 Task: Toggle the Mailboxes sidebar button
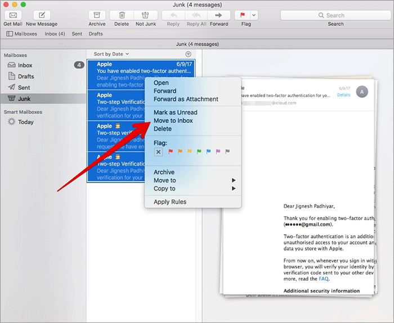(21, 34)
